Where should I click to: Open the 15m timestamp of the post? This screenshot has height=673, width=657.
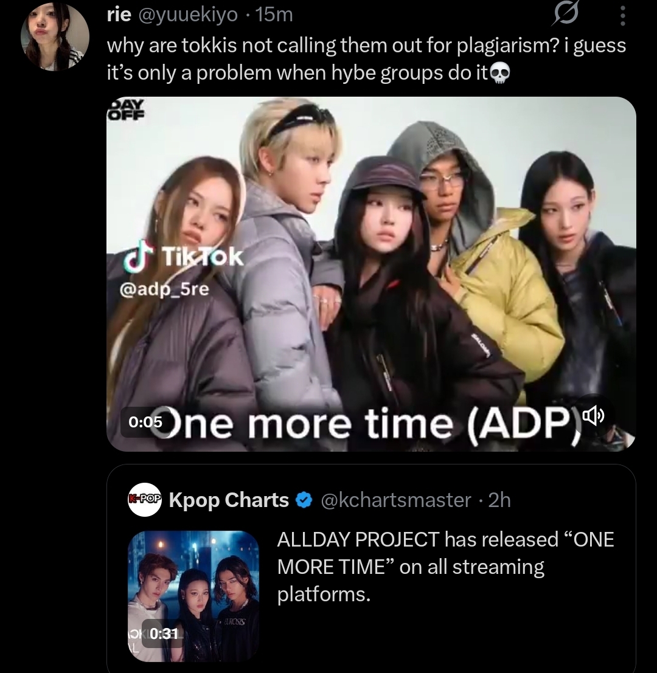(274, 15)
